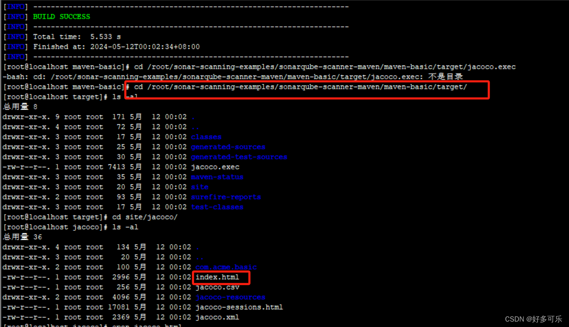Click the file size 2369 value
Viewport: 569px width, 327px height.
121,317
